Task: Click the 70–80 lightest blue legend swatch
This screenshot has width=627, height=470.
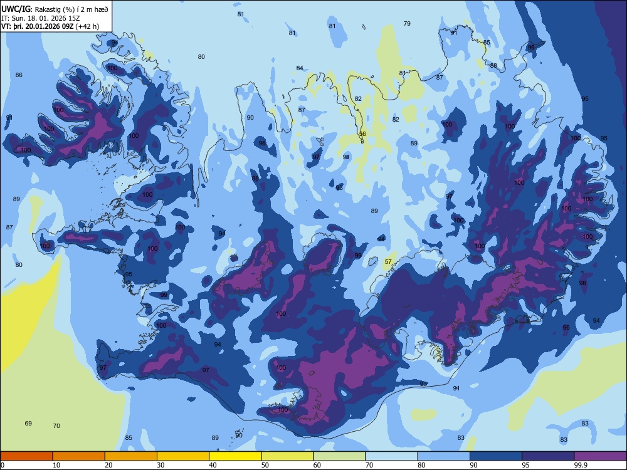Action: pos(391,456)
